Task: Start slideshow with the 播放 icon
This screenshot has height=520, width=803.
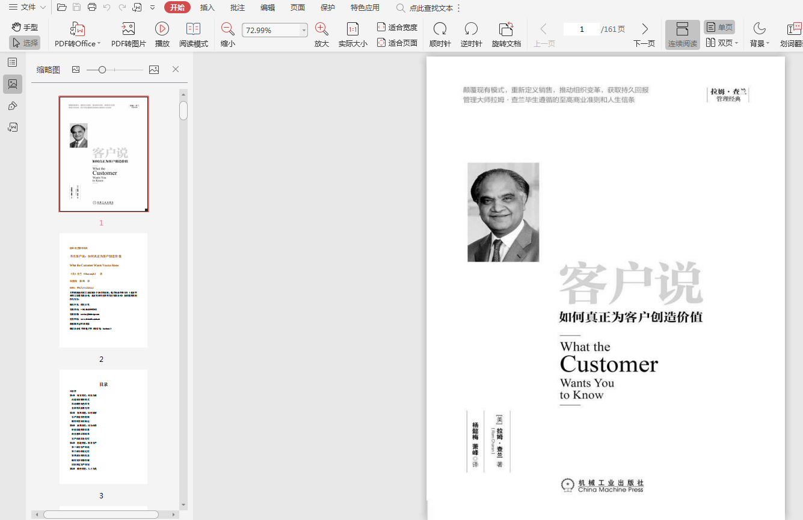Action: [162, 29]
